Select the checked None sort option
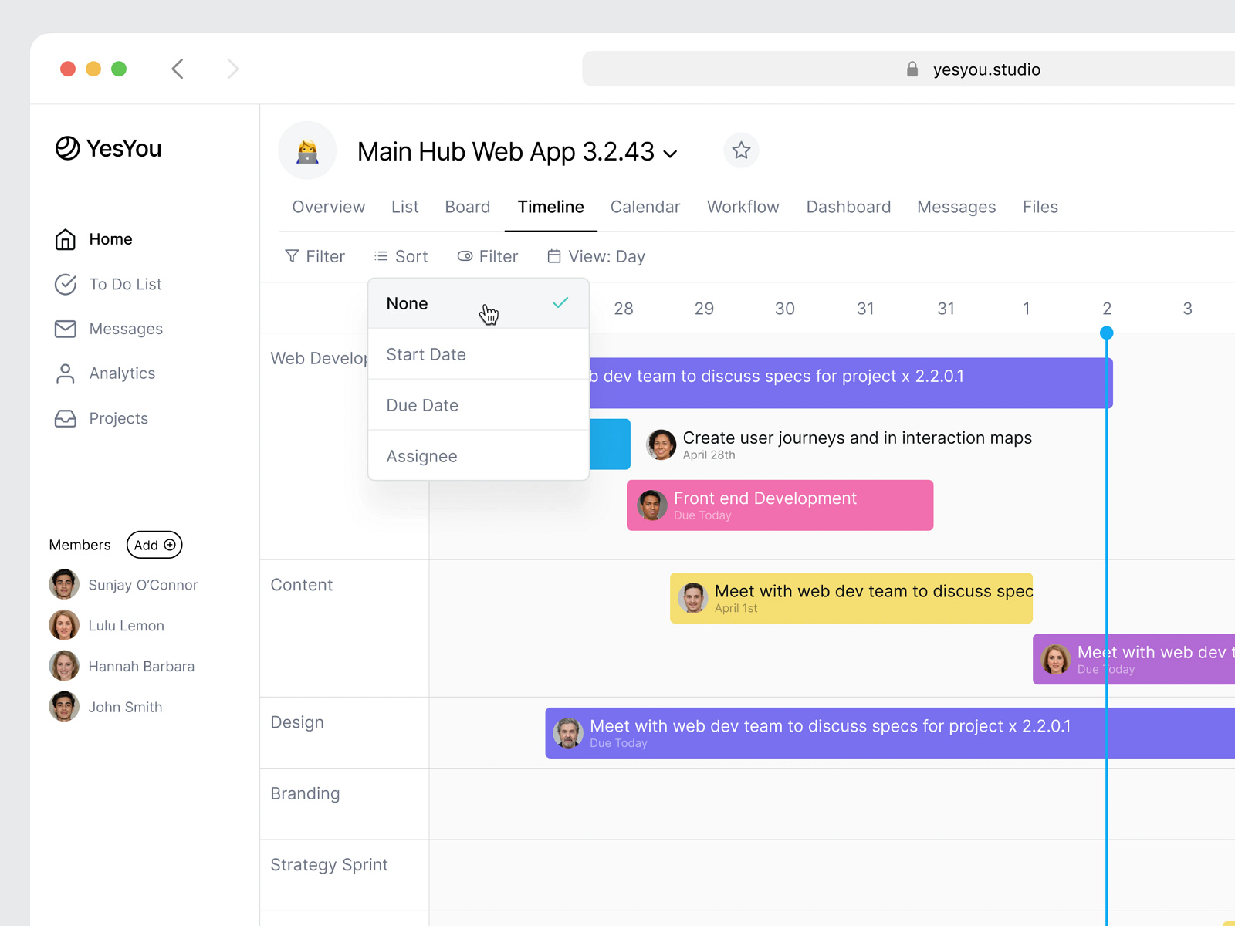Image resolution: width=1235 pixels, height=926 pixels. 478,303
